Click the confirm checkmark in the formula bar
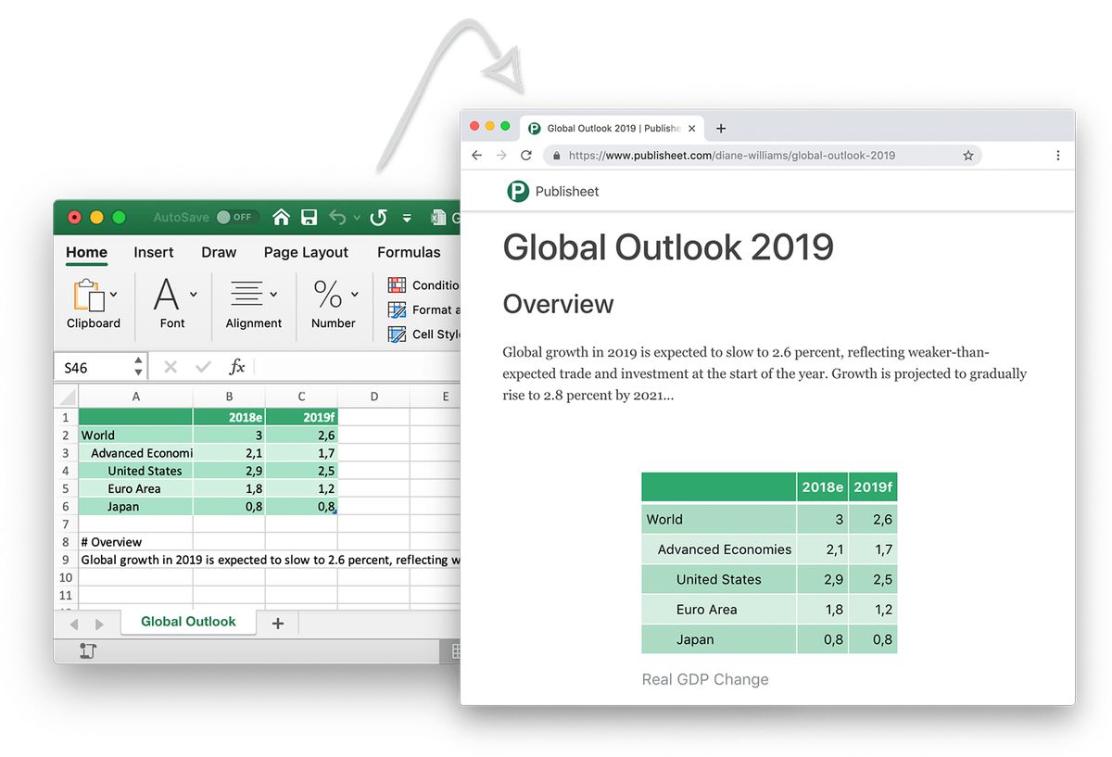The width and height of the screenshot is (1112, 757). 203,366
